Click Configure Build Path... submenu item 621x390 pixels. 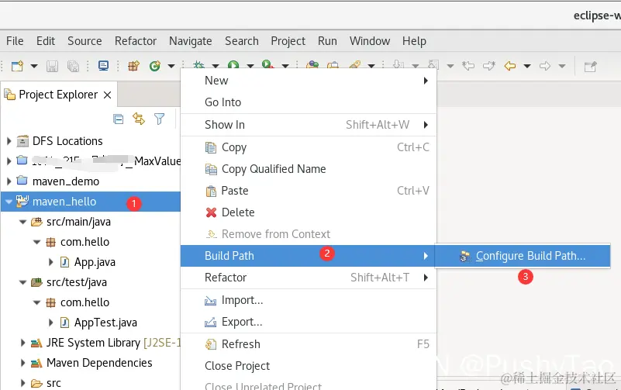(523, 256)
